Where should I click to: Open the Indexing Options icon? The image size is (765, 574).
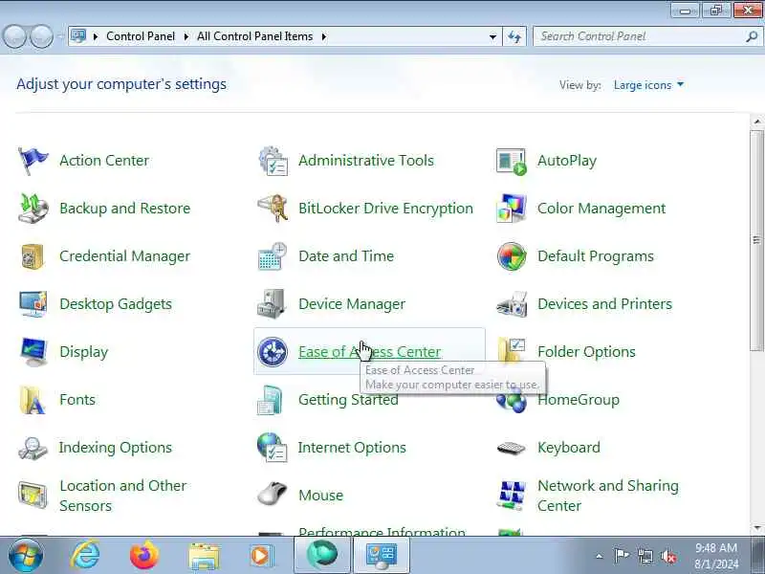tap(33, 448)
